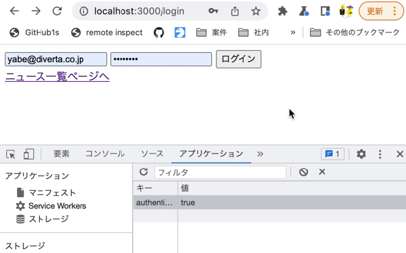Open DevTools settings gear
Viewport: 406px width, 253px height.
(361, 154)
